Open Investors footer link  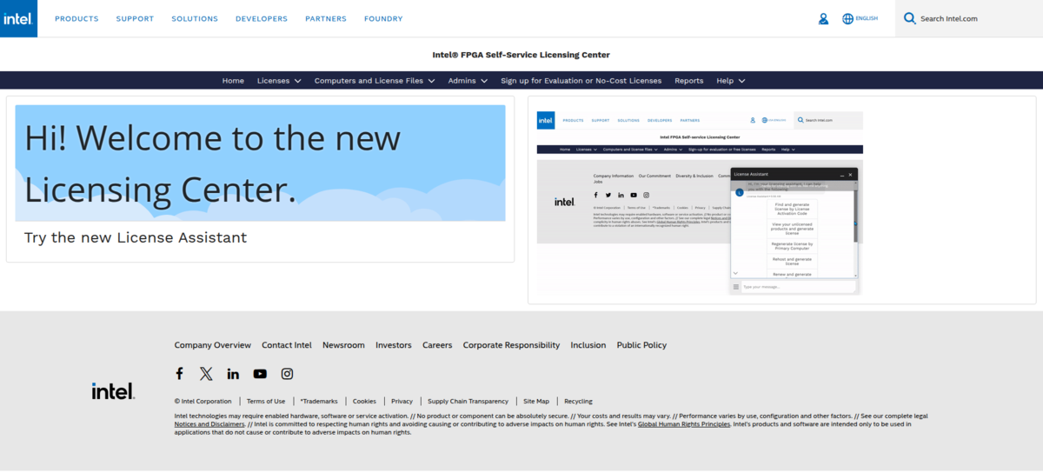[x=394, y=345]
